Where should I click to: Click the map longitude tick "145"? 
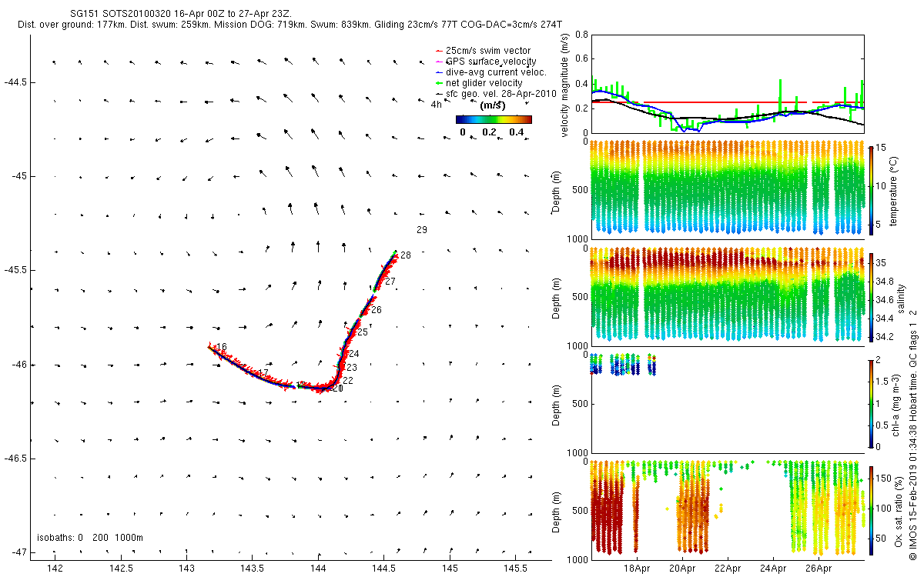(x=450, y=569)
